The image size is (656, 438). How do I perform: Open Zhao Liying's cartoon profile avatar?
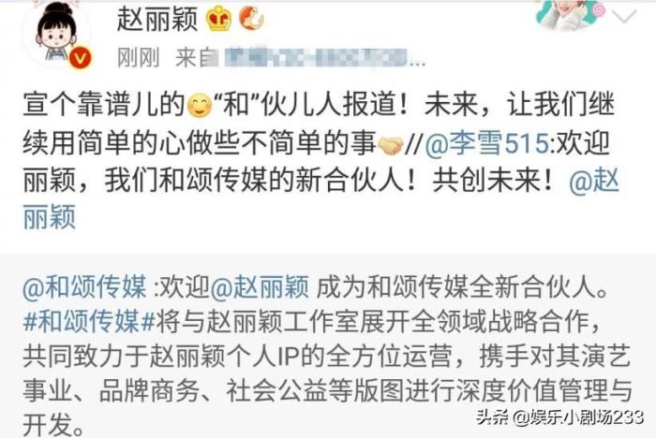click(x=58, y=33)
